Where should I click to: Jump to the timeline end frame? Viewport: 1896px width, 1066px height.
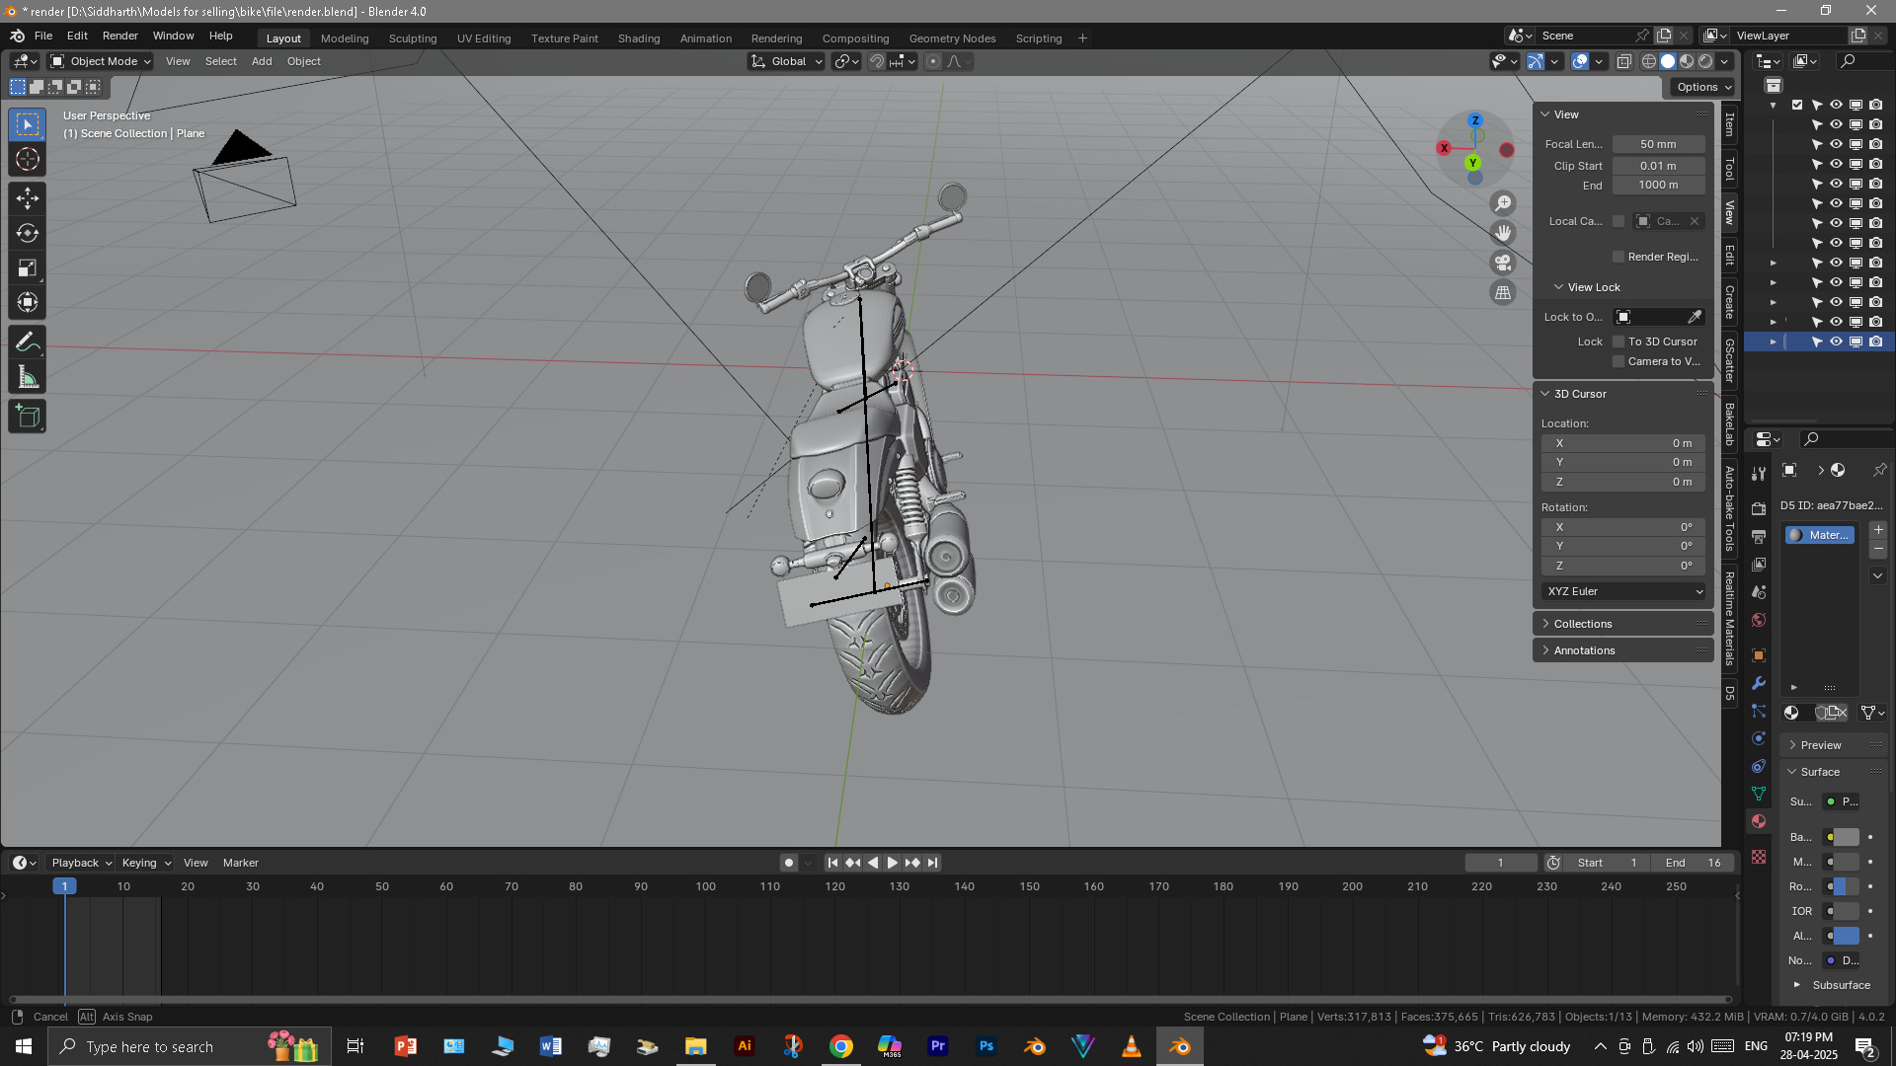pyautogui.click(x=933, y=863)
